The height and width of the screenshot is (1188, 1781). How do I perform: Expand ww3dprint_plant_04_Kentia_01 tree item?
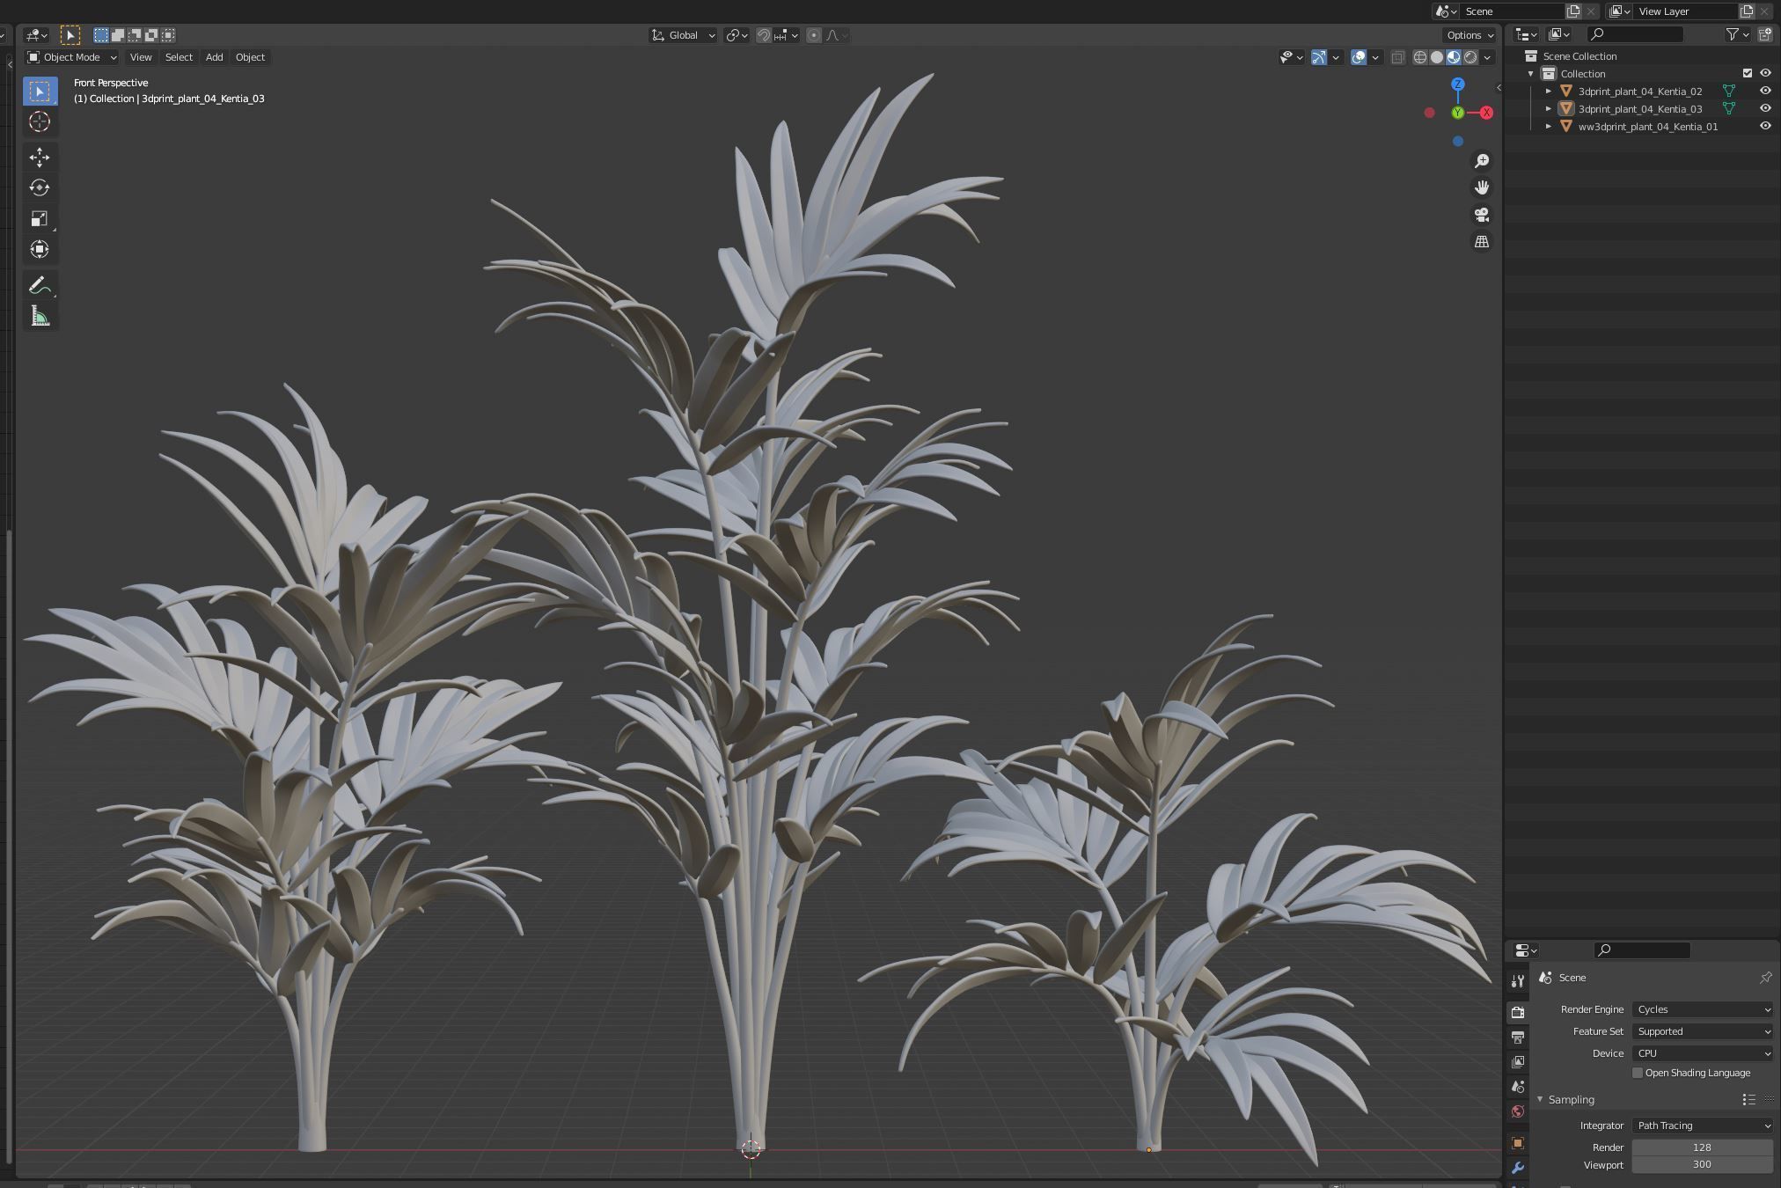[1549, 126]
